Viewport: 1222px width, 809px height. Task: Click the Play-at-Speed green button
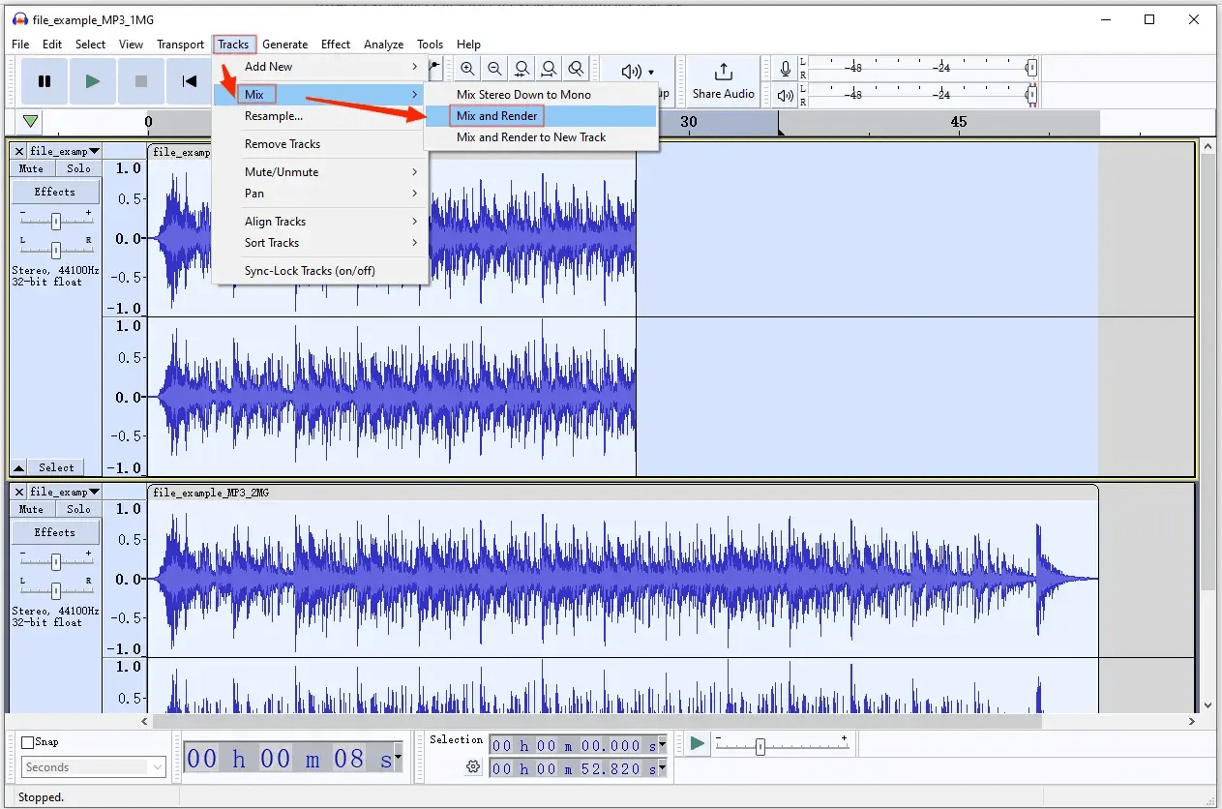tap(698, 744)
